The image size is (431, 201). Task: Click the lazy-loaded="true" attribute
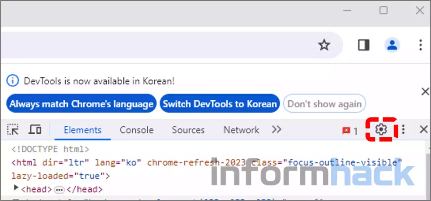(x=58, y=176)
